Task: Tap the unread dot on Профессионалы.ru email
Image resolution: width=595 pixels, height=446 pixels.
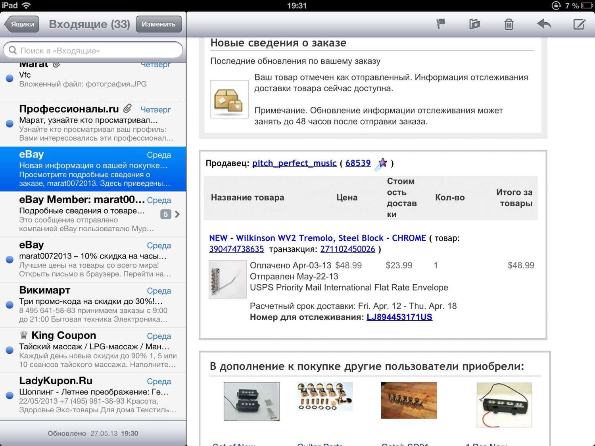Action: [x=10, y=124]
